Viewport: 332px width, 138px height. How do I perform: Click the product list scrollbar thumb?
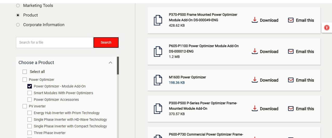coord(118,66)
